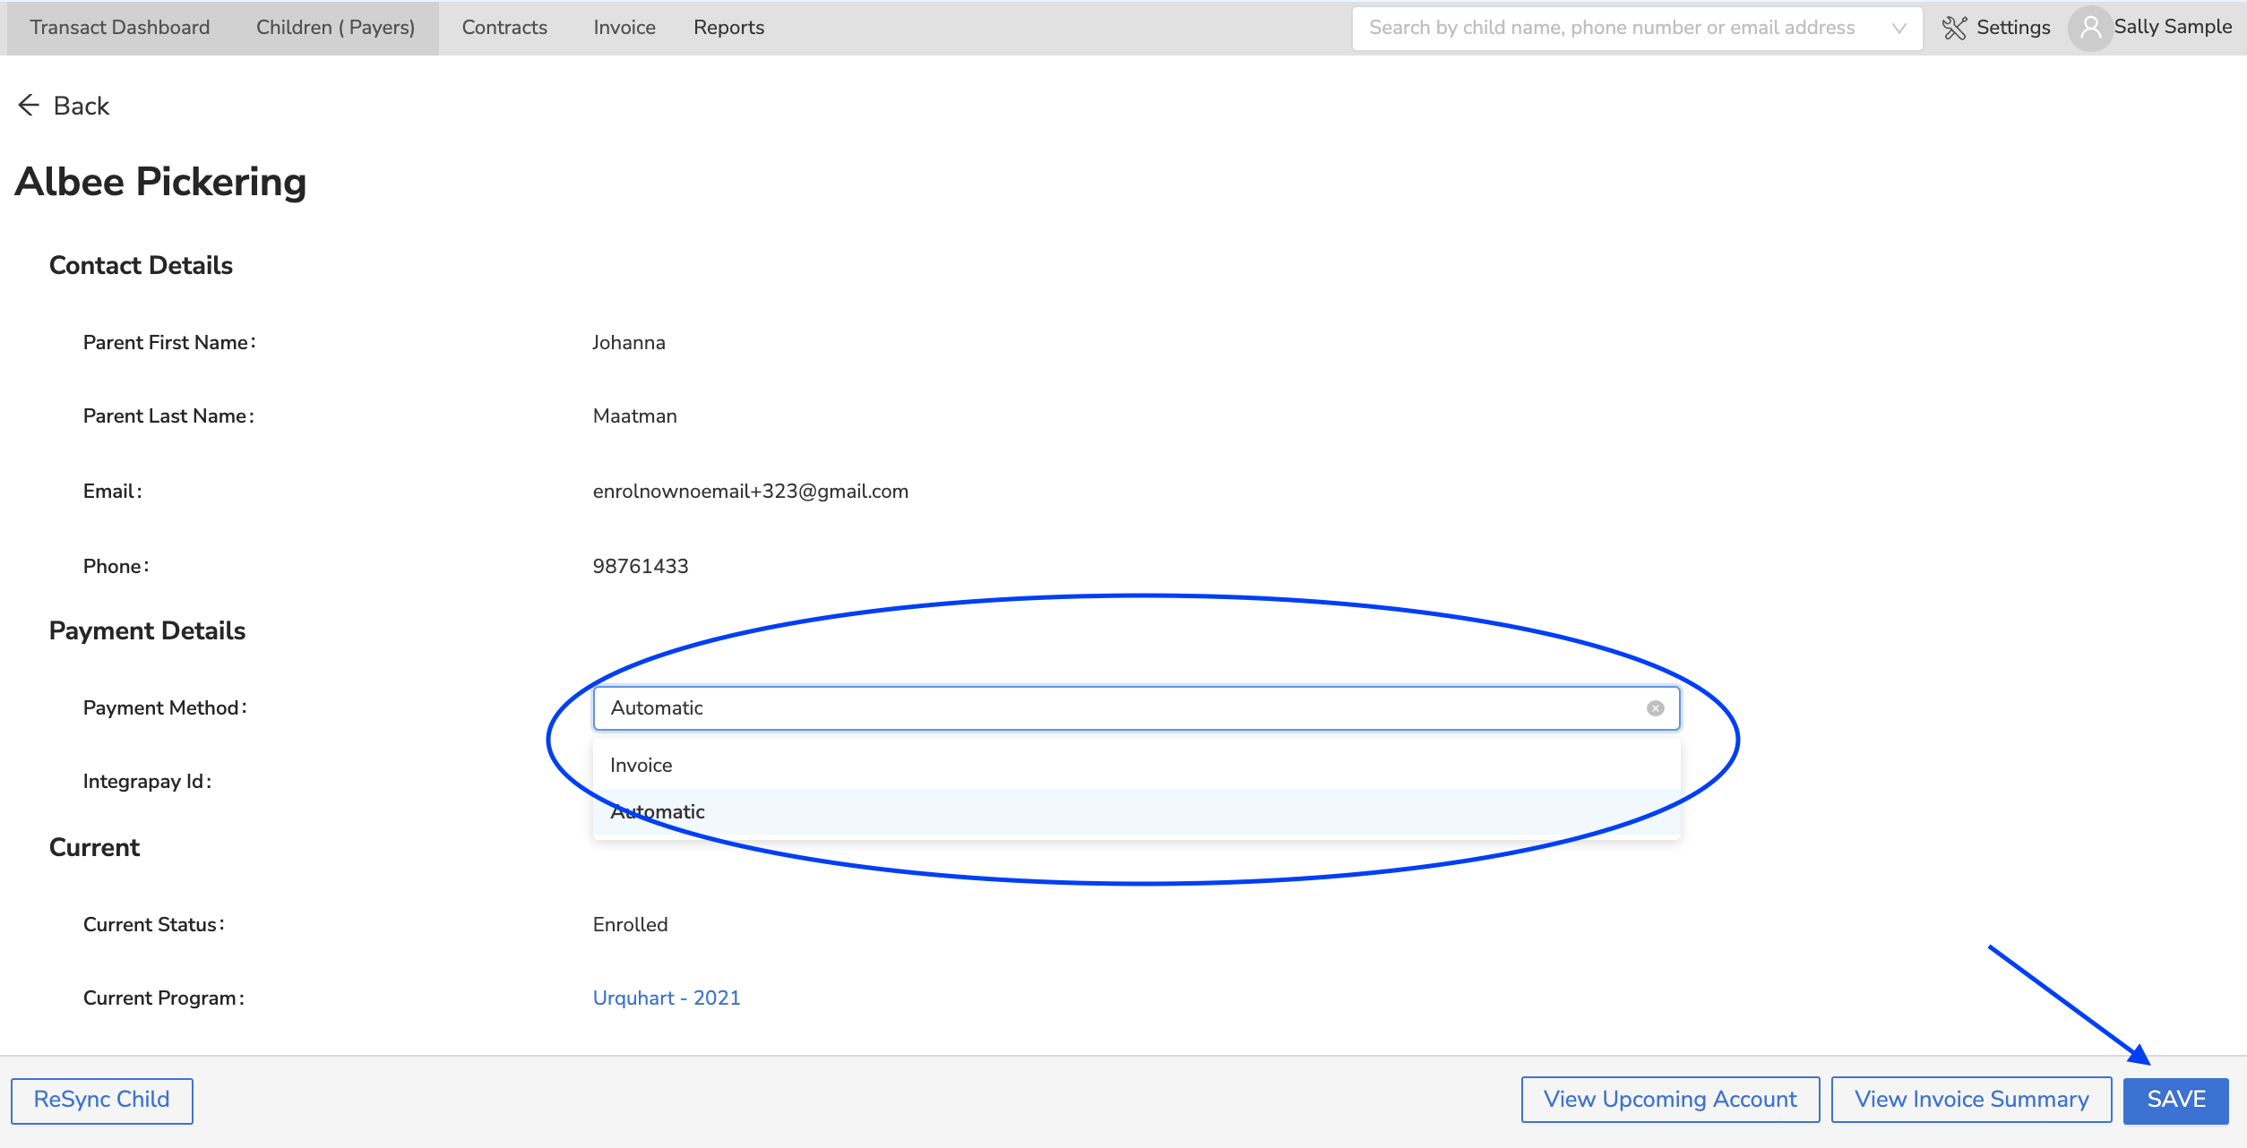Image resolution: width=2247 pixels, height=1148 pixels.
Task: Expand the child search dropdown arrow
Action: pos(1898,28)
